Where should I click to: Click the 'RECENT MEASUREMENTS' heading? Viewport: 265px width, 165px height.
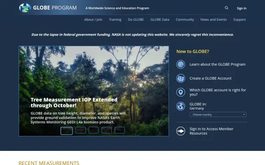pos(49,163)
